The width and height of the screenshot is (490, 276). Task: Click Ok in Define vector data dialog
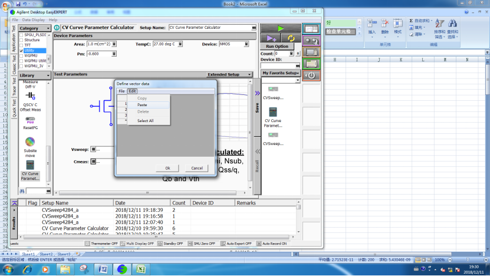coord(167,168)
